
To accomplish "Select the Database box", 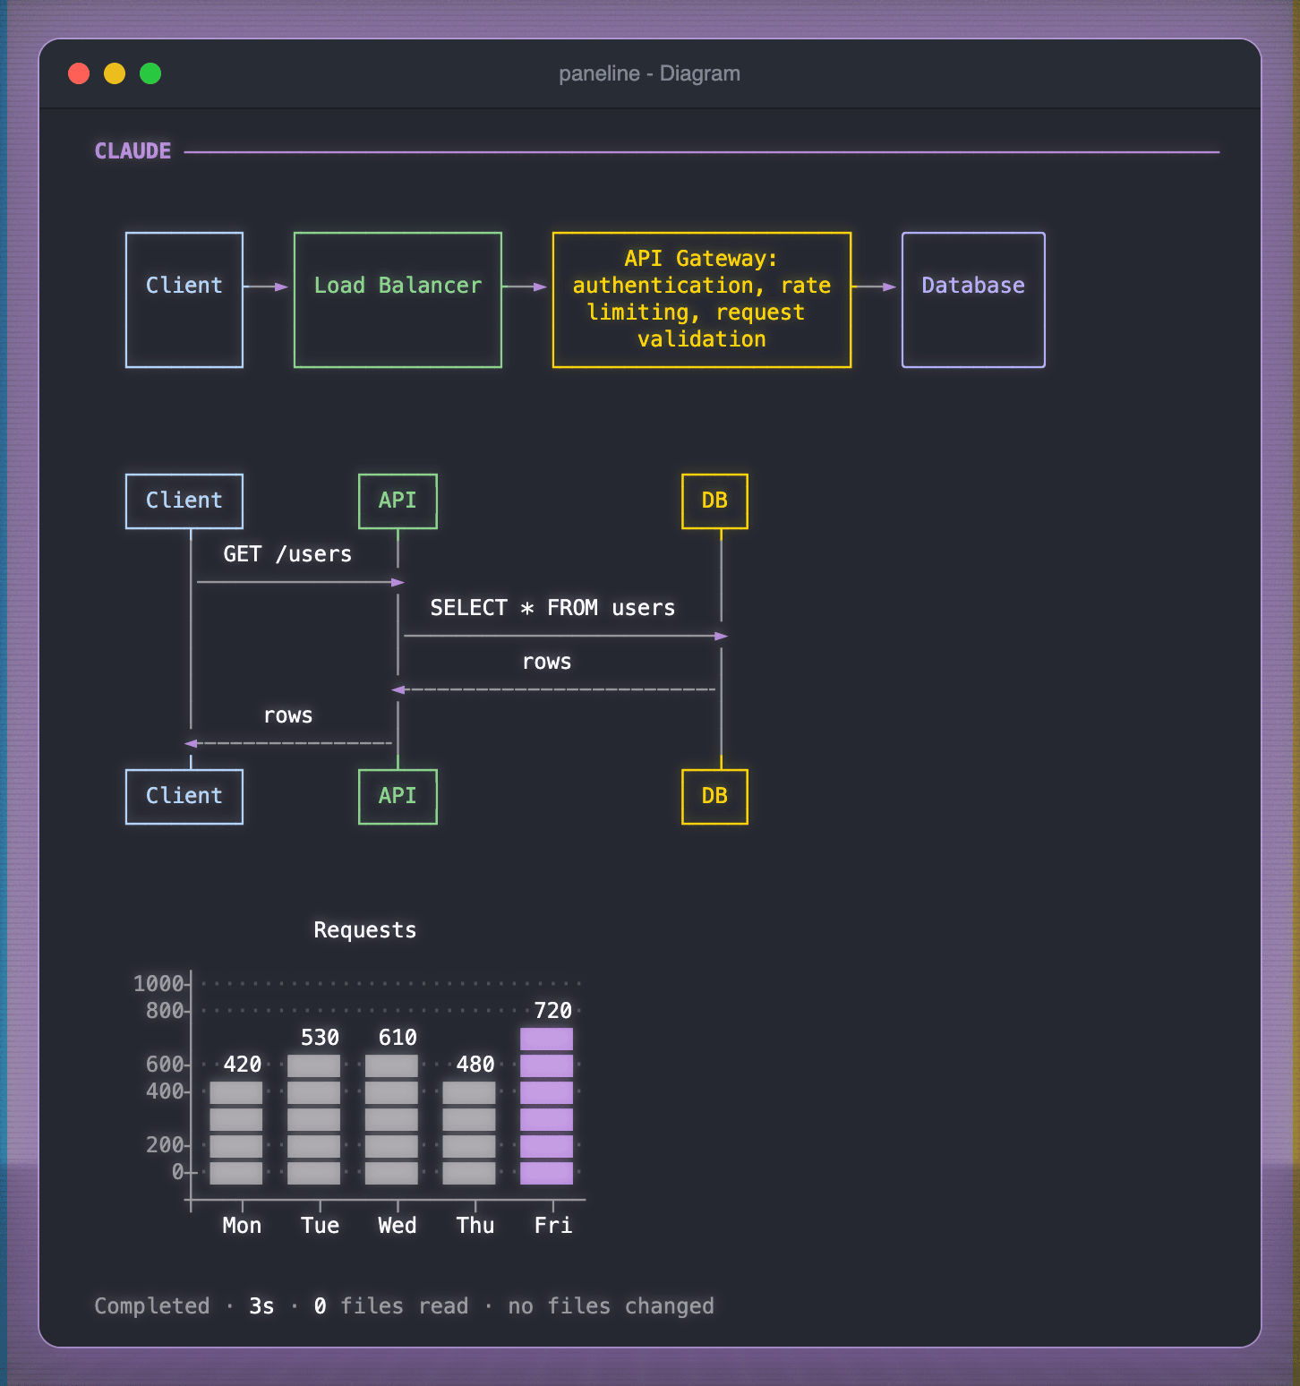I will (973, 300).
